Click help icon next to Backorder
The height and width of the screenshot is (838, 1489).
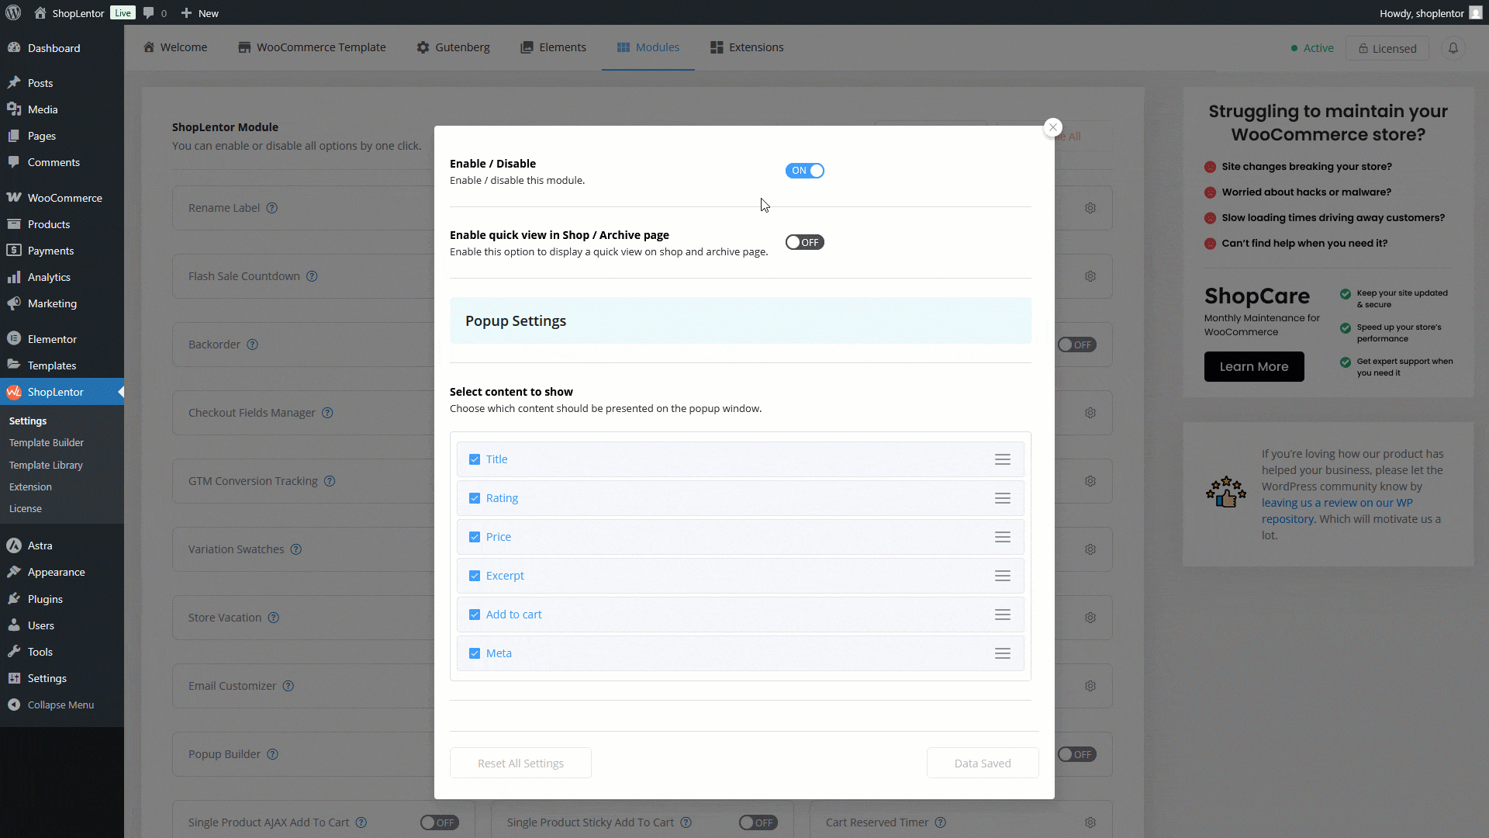pyautogui.click(x=252, y=345)
